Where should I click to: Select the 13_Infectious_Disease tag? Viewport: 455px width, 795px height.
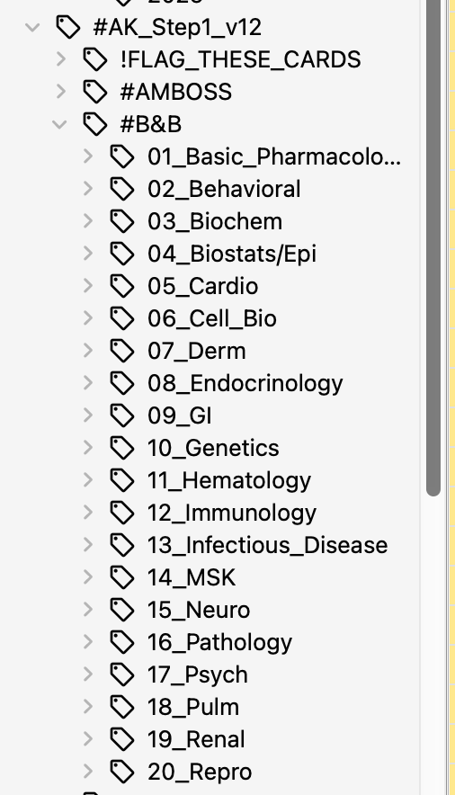268,546
